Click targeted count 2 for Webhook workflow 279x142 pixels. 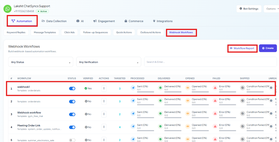(120, 114)
